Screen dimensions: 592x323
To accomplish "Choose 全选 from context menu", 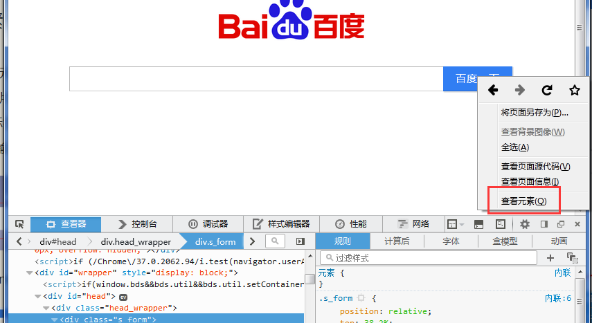I will click(515, 147).
